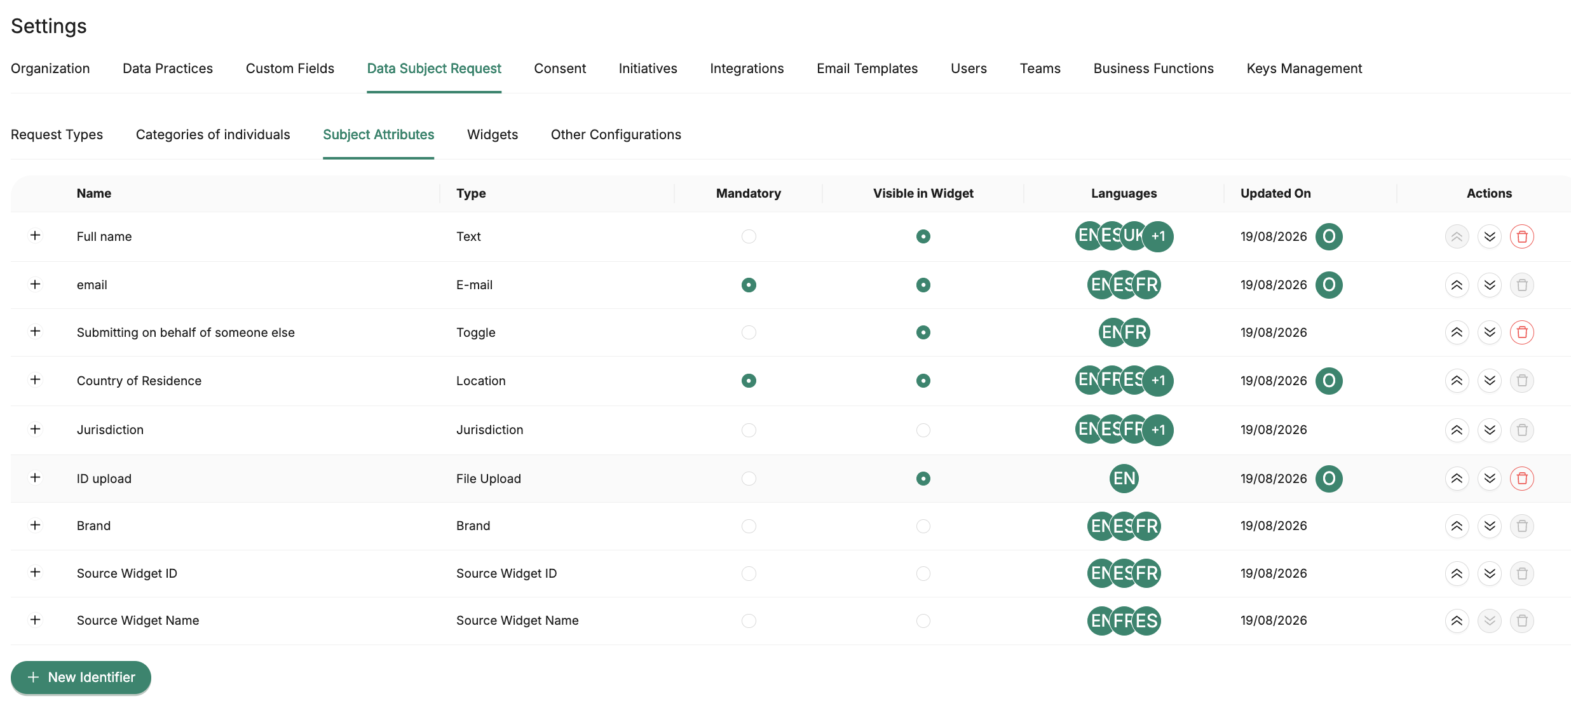
Task: Open the Organization settings tab
Action: (x=50, y=69)
